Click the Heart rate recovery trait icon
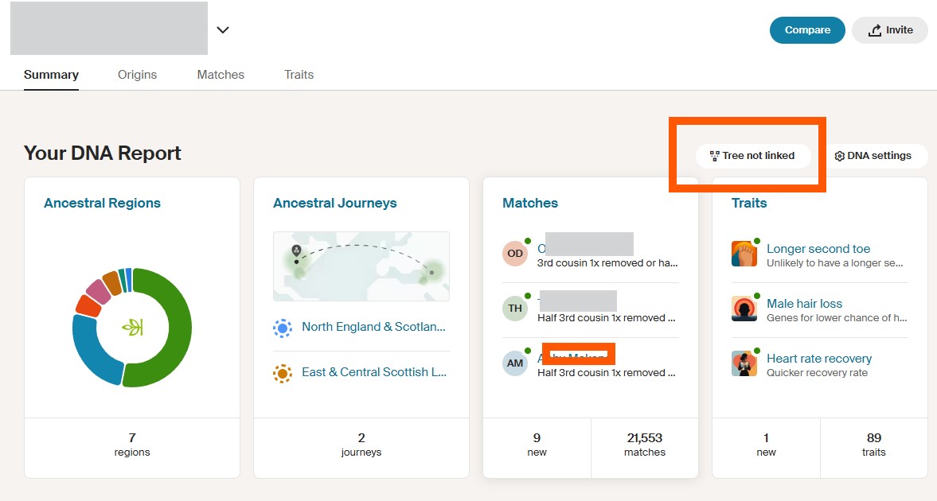 click(744, 364)
